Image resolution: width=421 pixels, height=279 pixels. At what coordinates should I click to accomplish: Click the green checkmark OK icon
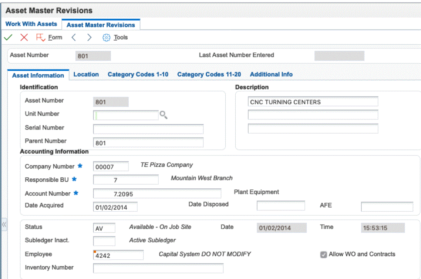(8, 37)
